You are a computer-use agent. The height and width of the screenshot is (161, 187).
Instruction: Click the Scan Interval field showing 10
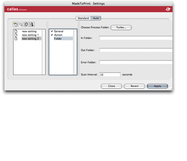pos(110,75)
